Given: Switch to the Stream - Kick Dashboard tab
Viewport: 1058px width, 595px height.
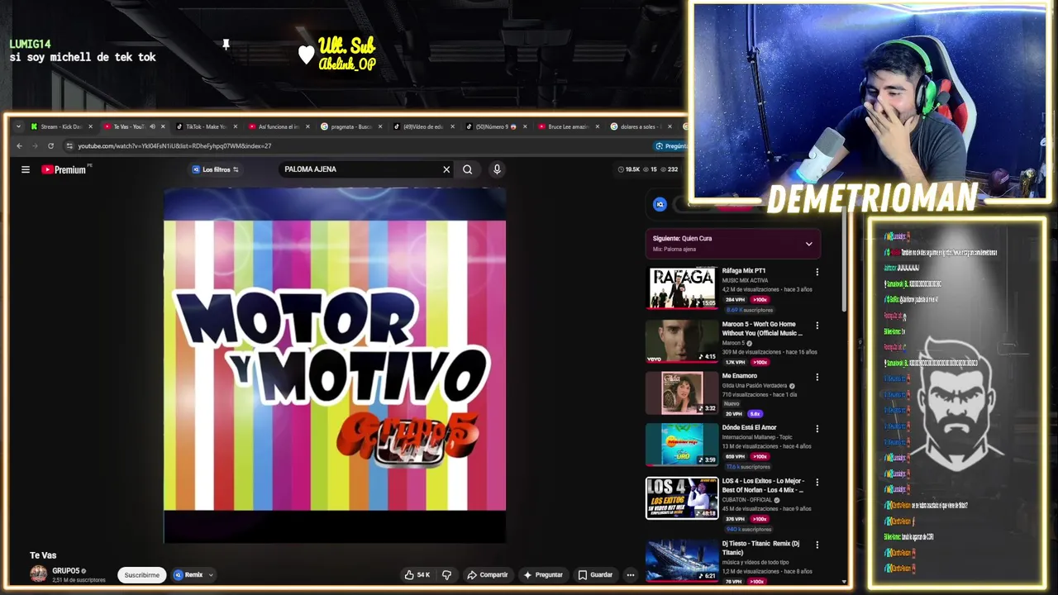Looking at the screenshot, I should pyautogui.click(x=61, y=126).
